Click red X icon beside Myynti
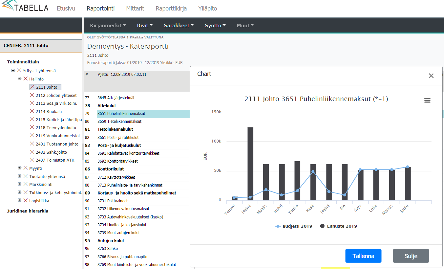The image size is (444, 269). coord(26,168)
